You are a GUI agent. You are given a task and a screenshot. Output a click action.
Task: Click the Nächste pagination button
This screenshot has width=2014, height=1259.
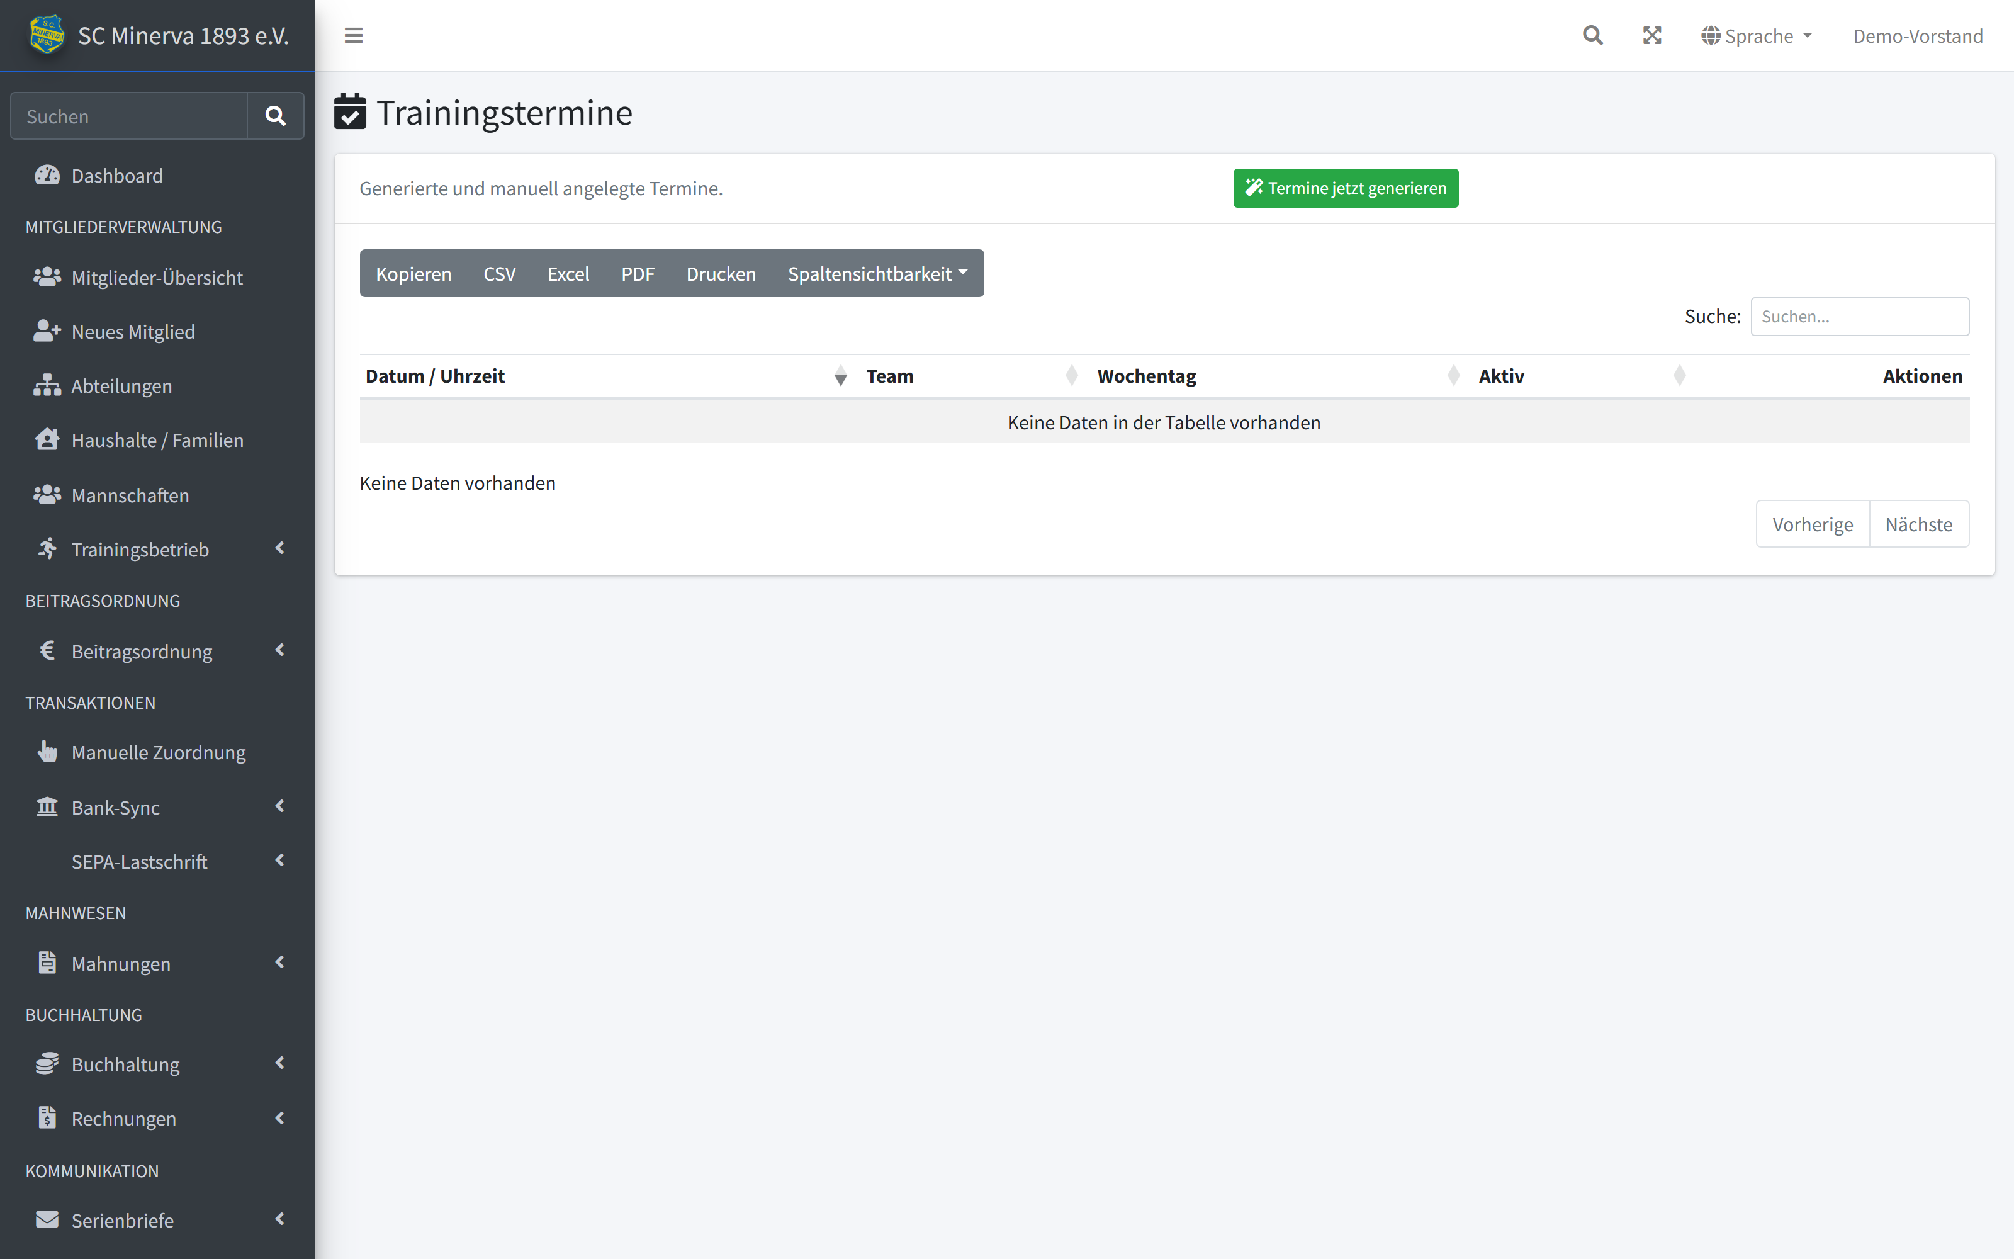1918,524
